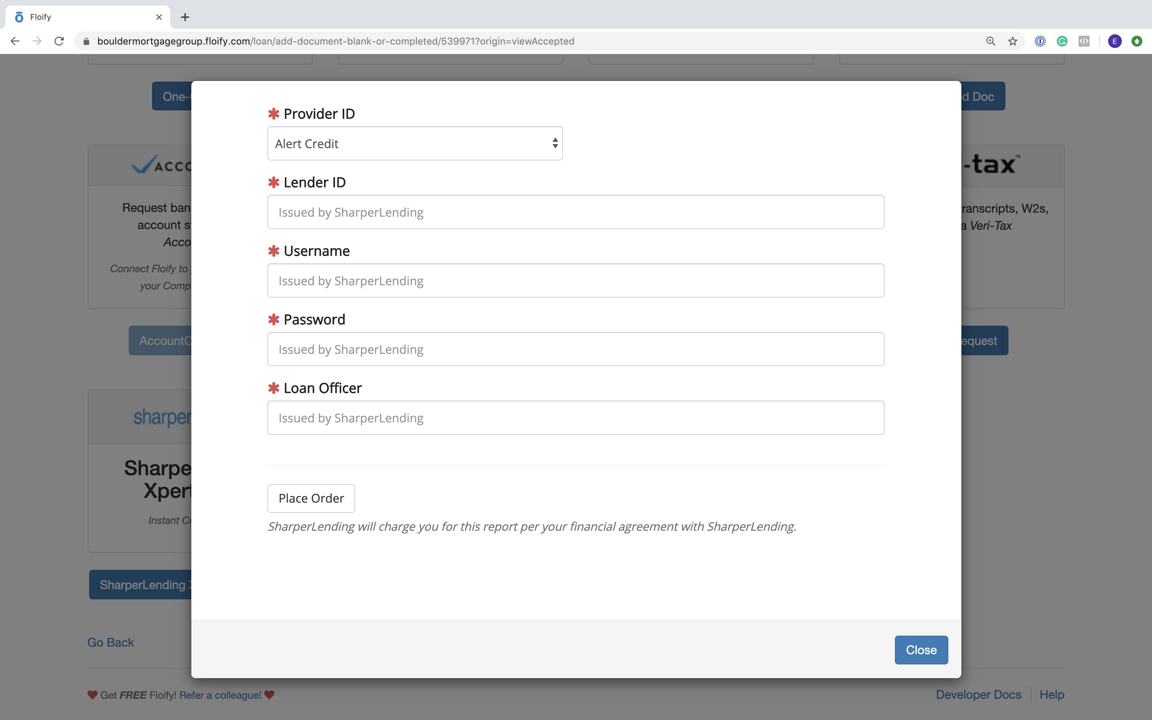Image resolution: width=1152 pixels, height=720 pixels.
Task: Close the Floify browser tab
Action: [x=159, y=17]
